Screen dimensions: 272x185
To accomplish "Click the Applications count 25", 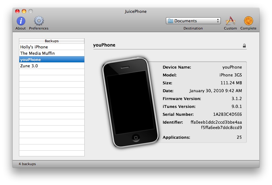I will pyautogui.click(x=239, y=137).
